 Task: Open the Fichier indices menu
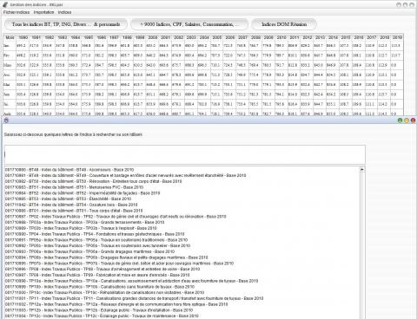[17, 12]
